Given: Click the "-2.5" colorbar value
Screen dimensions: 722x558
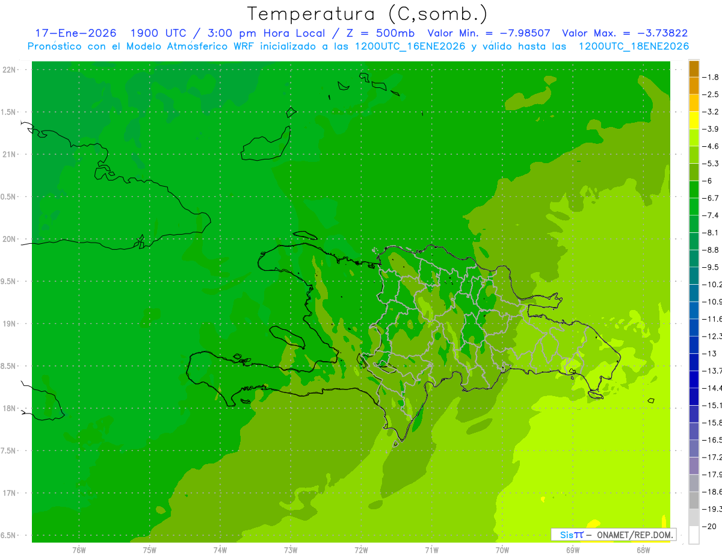Looking at the screenshot, I should click(x=711, y=95).
